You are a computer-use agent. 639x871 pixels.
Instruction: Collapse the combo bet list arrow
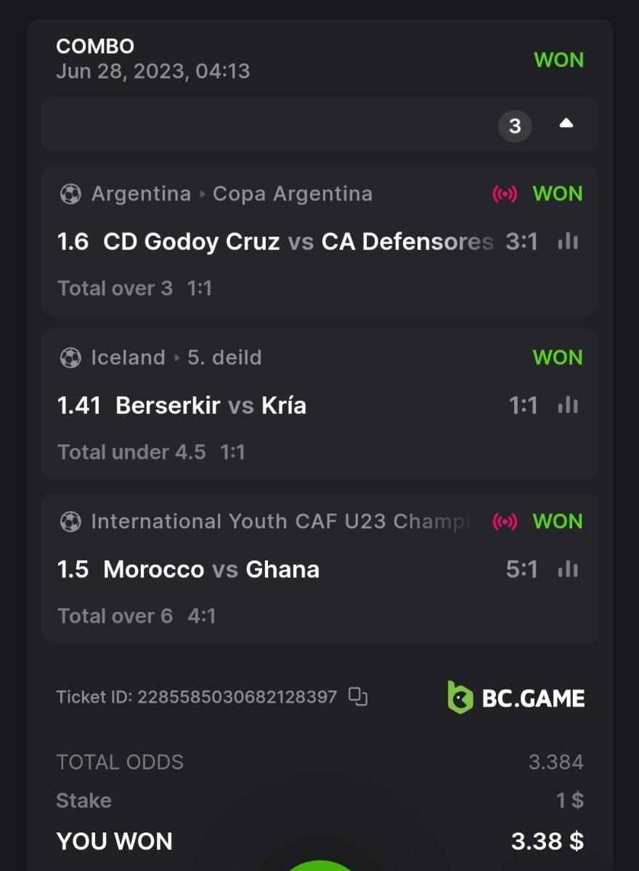[x=566, y=124]
